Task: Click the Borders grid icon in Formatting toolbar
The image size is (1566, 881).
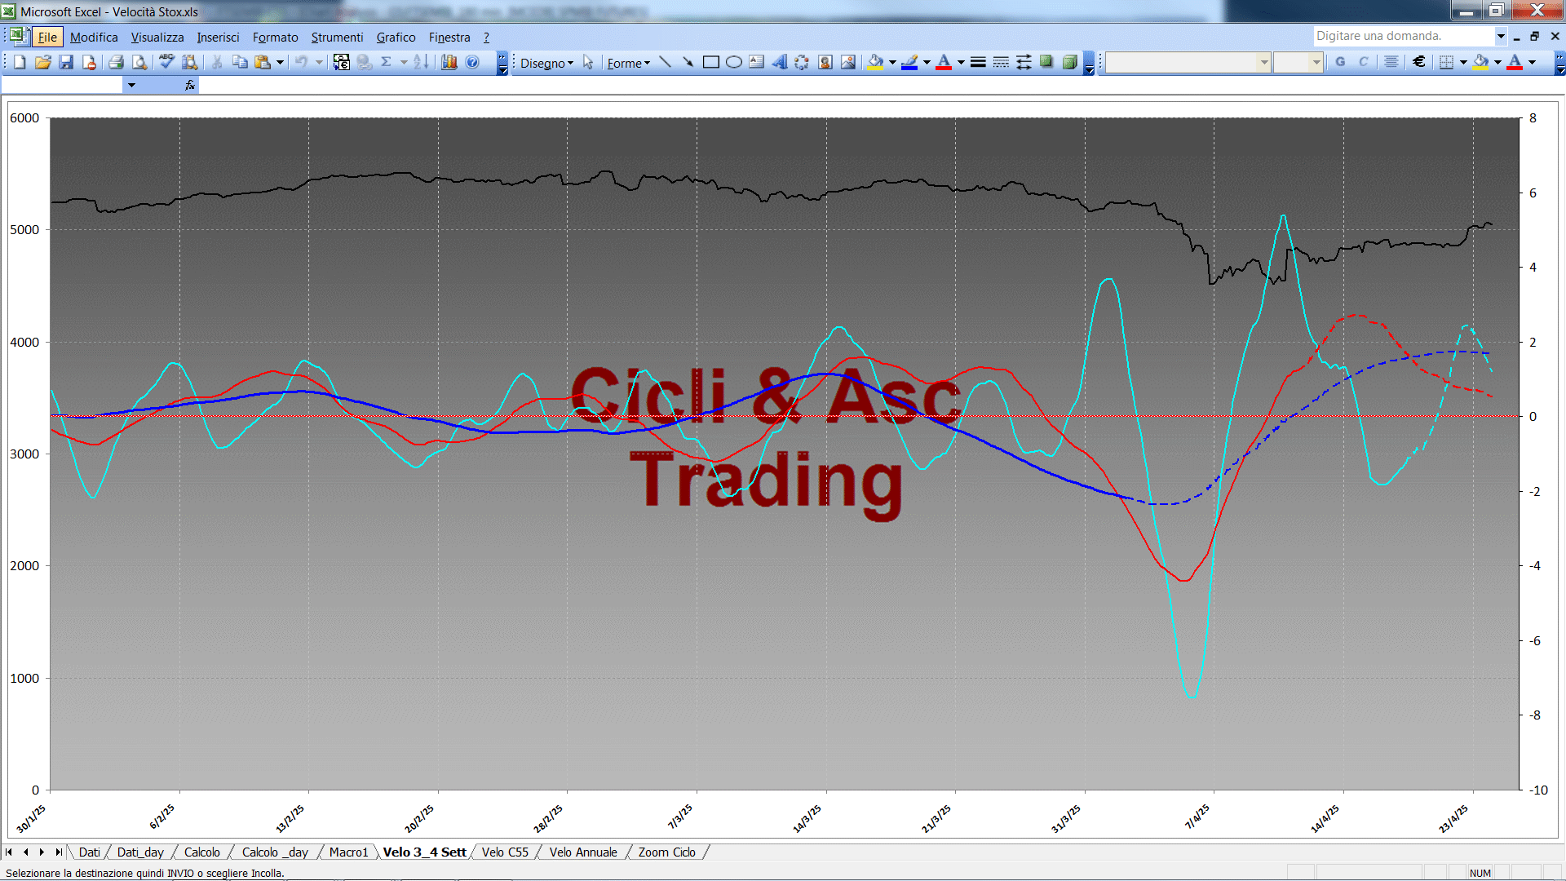Action: (1446, 62)
